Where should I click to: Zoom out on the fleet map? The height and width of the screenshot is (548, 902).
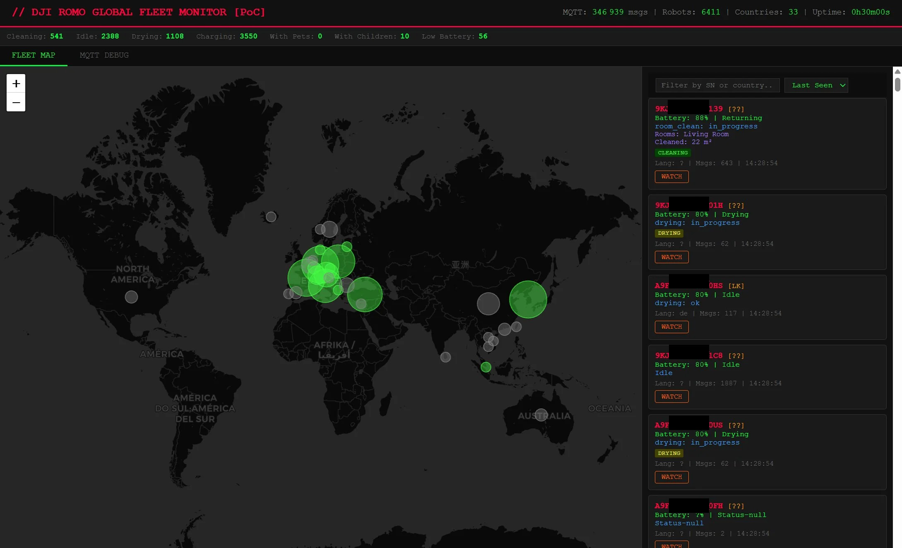coord(16,102)
